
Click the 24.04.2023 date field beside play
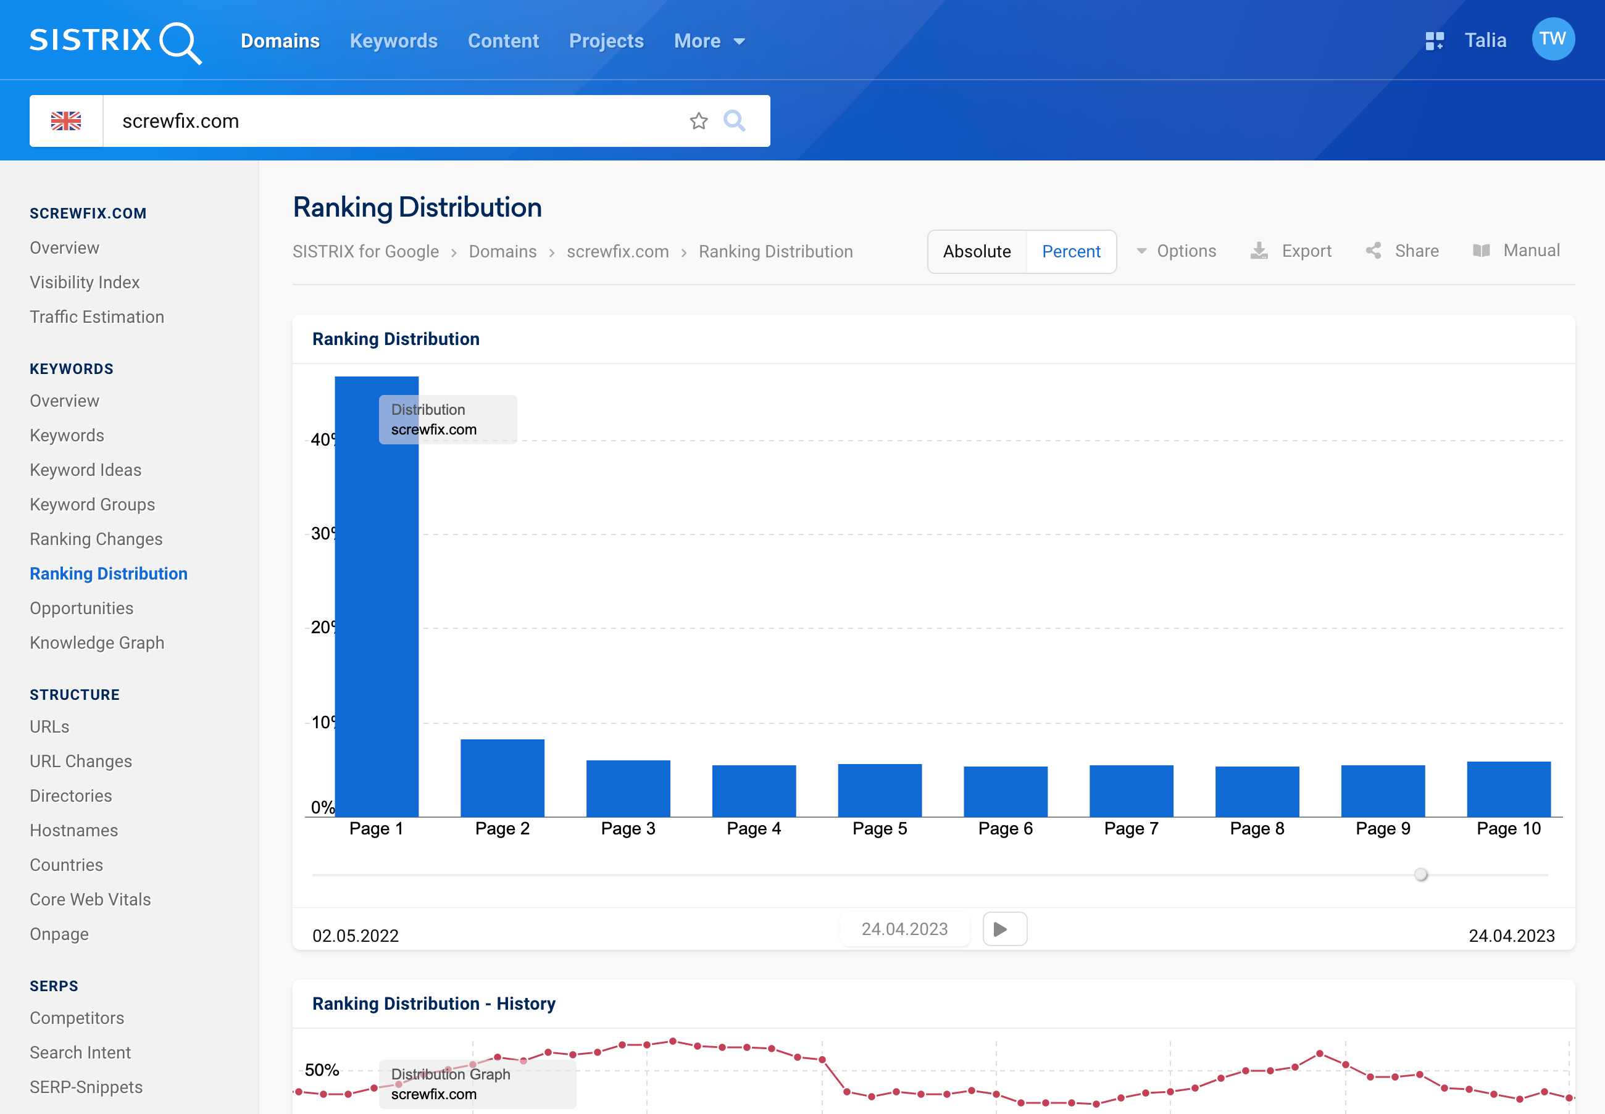905,929
